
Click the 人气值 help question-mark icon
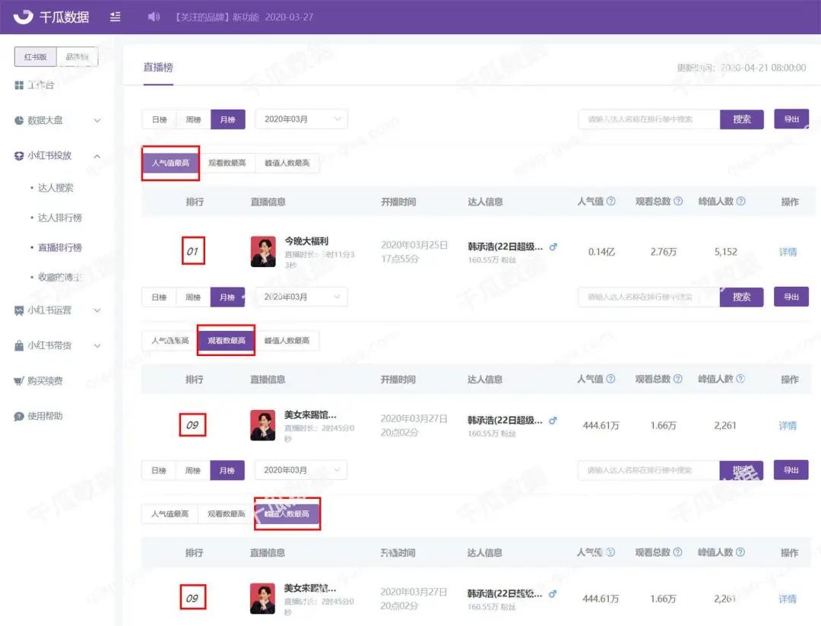click(610, 201)
